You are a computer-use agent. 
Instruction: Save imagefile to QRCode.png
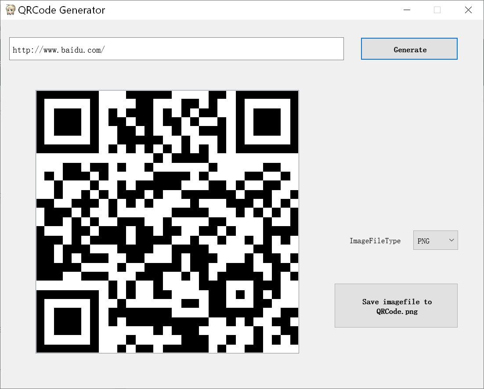click(396, 306)
